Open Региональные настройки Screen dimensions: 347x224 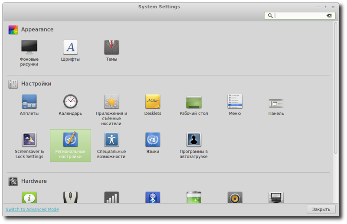[70, 146]
